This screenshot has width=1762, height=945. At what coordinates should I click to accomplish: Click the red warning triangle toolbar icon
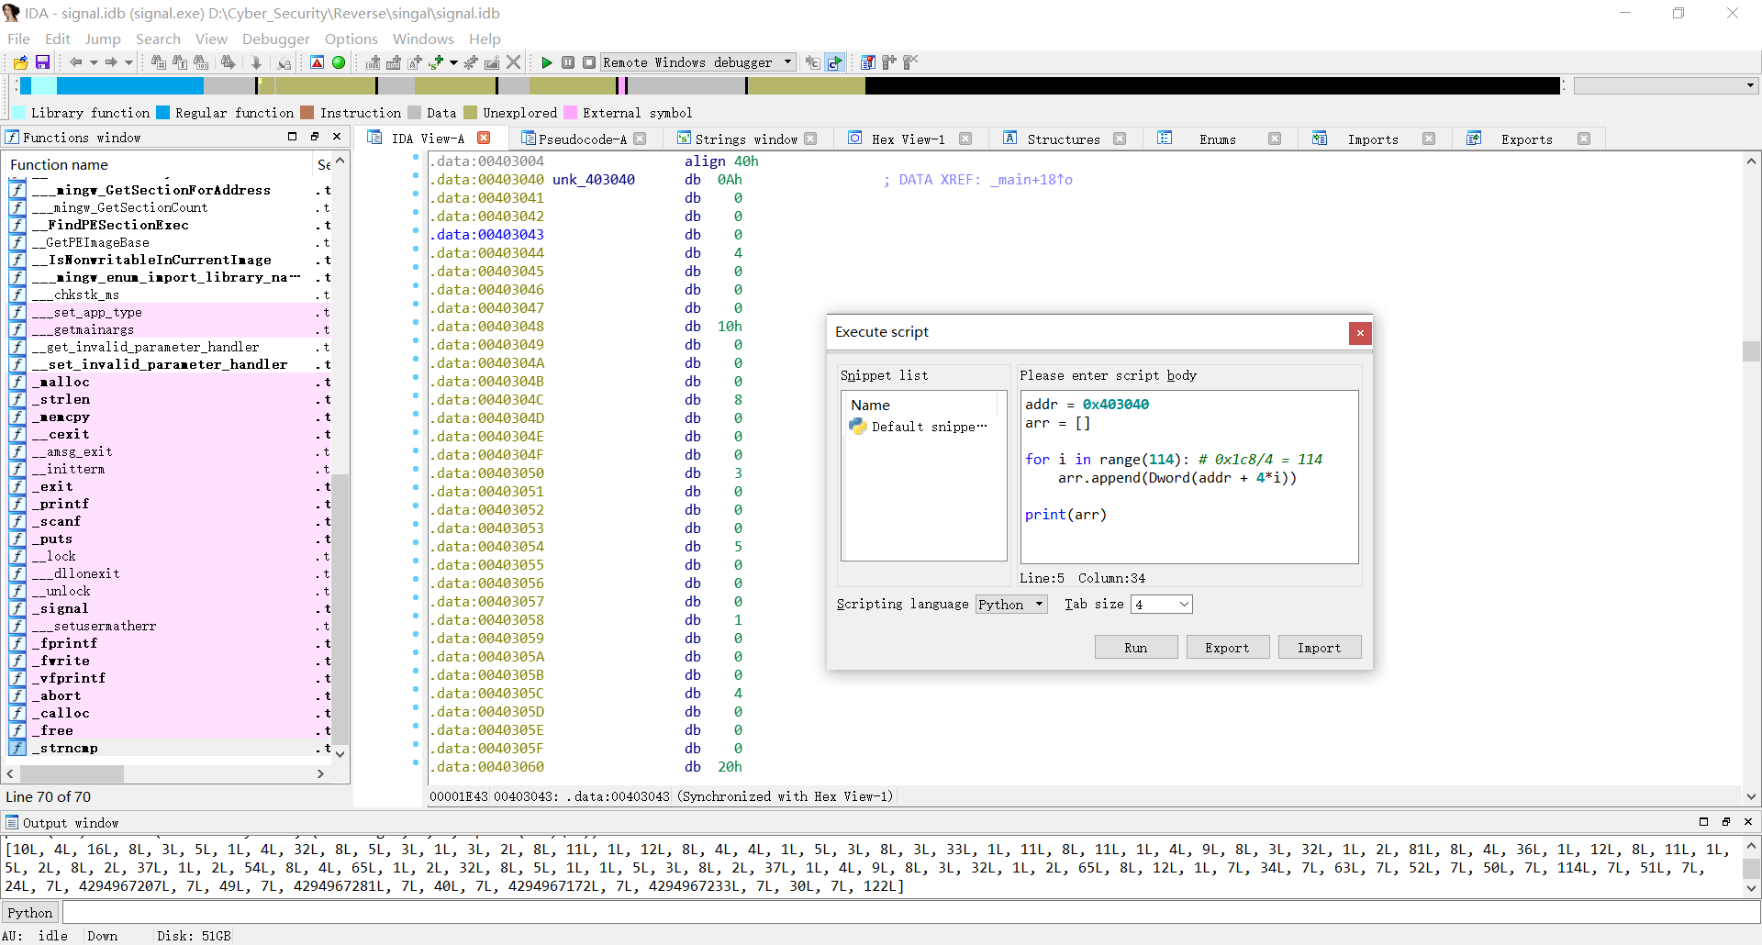coord(317,62)
